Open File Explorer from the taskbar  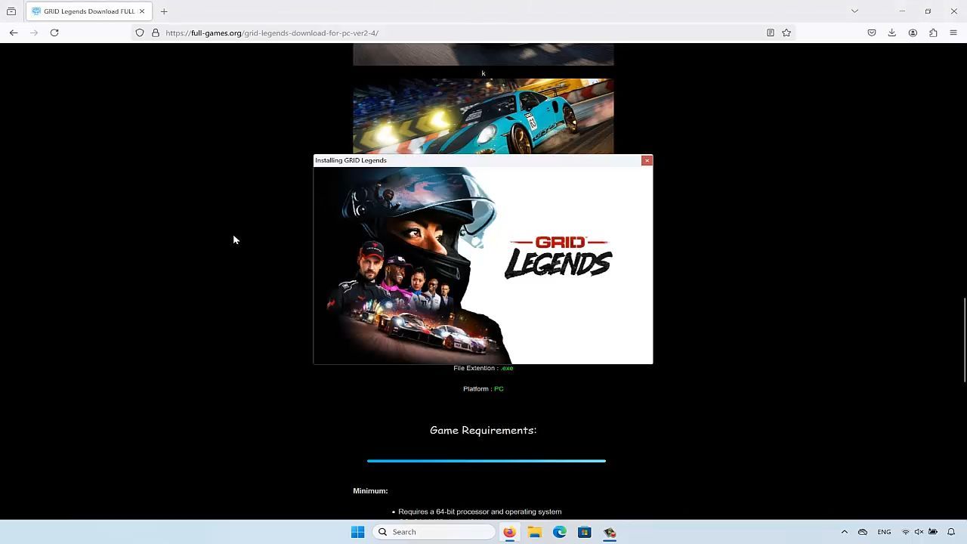(535, 532)
